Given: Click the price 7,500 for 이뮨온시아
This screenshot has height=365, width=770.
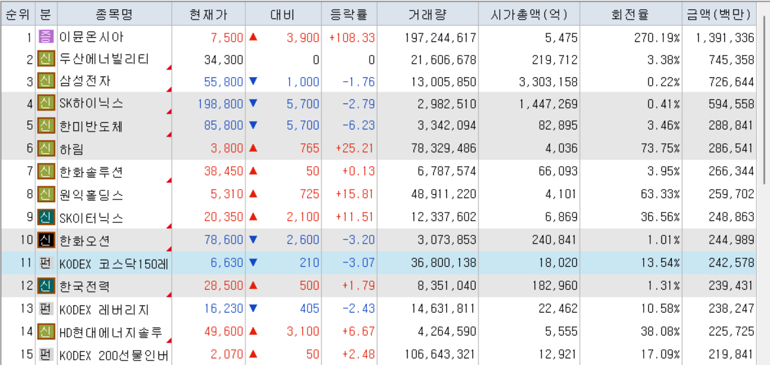Looking at the screenshot, I should pos(227,37).
